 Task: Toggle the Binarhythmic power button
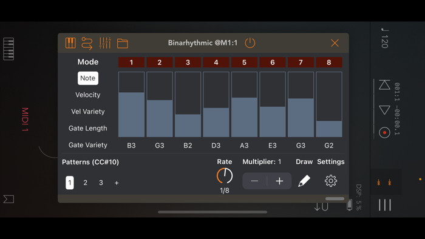pos(250,43)
